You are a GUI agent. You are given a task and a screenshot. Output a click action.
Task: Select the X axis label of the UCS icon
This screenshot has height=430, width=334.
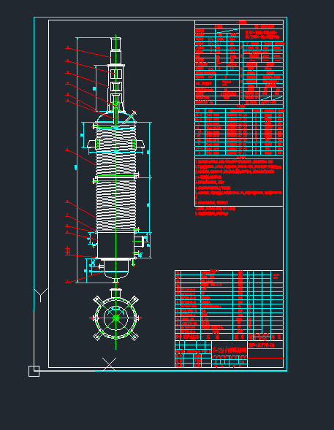[x=109, y=364]
